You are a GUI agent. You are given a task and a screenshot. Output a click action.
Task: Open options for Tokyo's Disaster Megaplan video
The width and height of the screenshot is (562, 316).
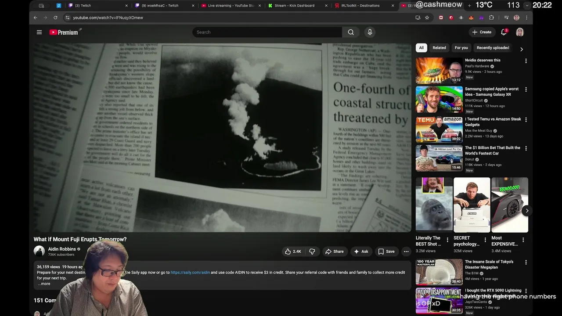pyautogui.click(x=526, y=262)
